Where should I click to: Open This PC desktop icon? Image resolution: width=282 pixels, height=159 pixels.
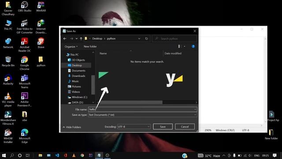pyautogui.click(x=8, y=25)
